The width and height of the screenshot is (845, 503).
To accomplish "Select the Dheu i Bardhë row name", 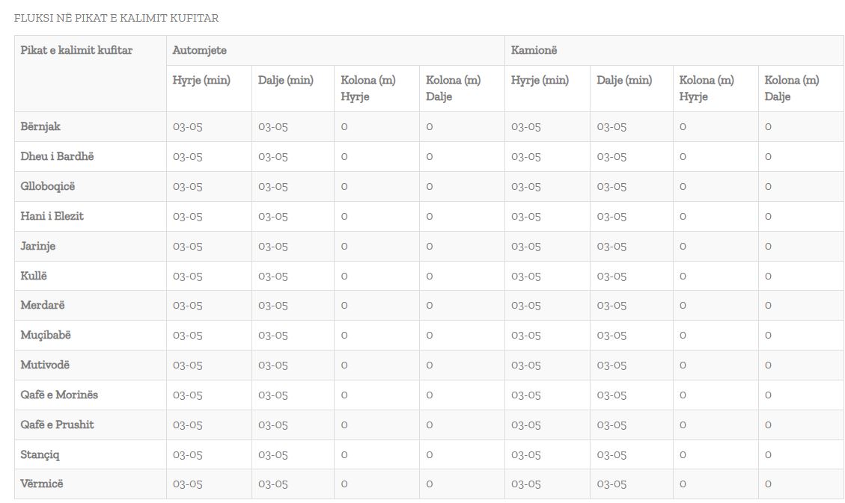I will 57,156.
